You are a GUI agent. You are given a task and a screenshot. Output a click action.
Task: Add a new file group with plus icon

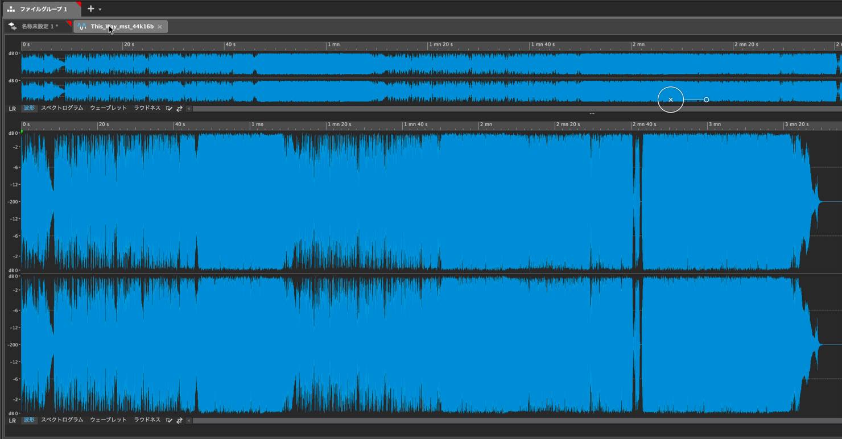pos(90,9)
